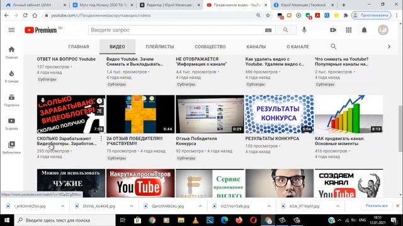
Task: Open the YouTube hamburger guide menu
Action: 11,30
